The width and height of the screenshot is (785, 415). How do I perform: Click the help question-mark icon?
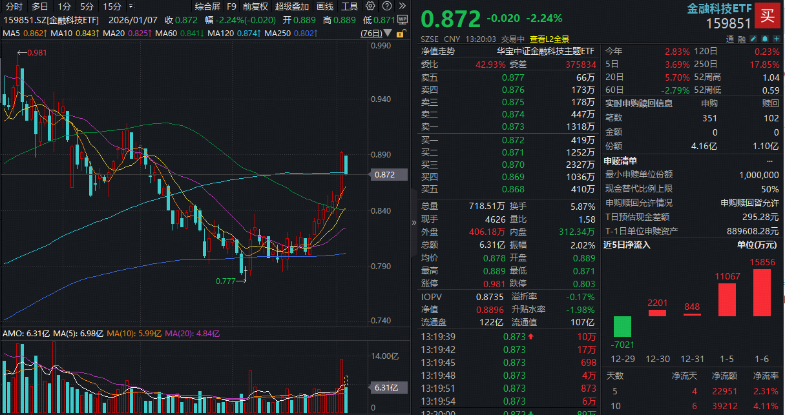[386, 6]
